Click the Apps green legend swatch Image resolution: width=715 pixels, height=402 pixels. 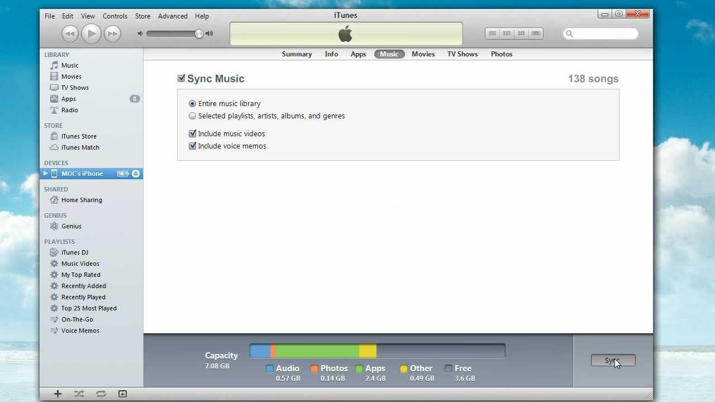point(359,368)
